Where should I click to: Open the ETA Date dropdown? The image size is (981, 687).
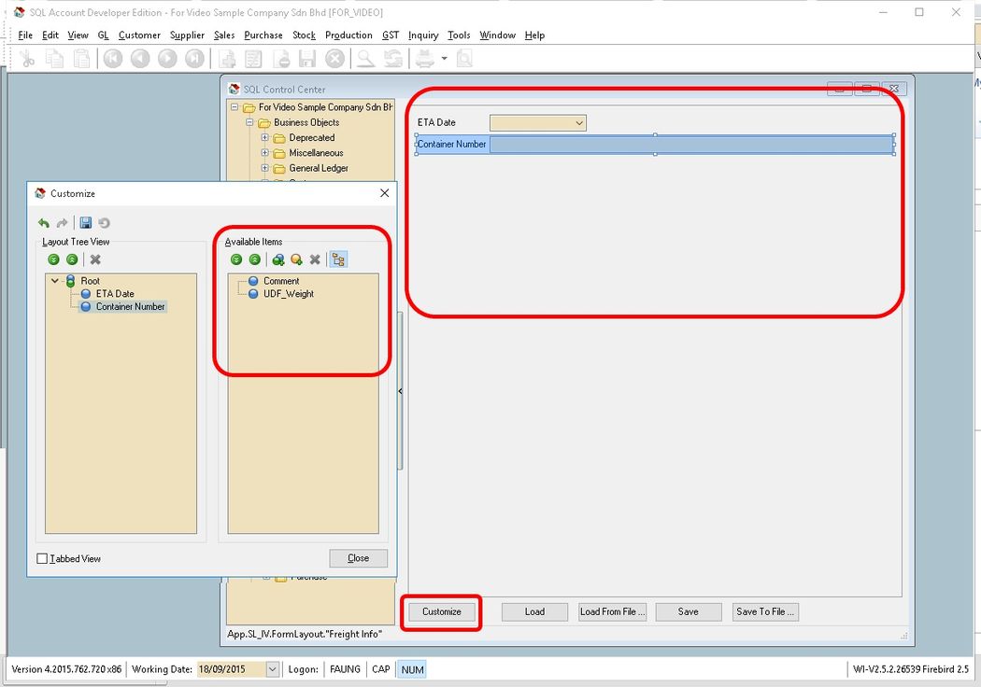tap(579, 123)
